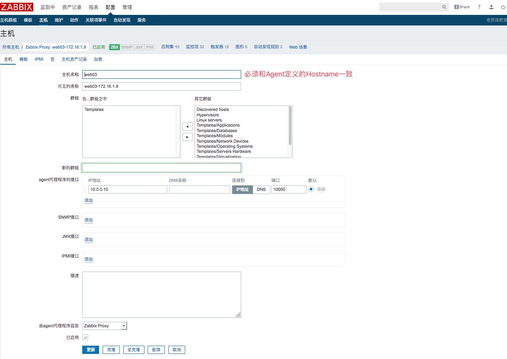Open the user profile icon
The height and width of the screenshot is (359, 507).
click(491, 7)
